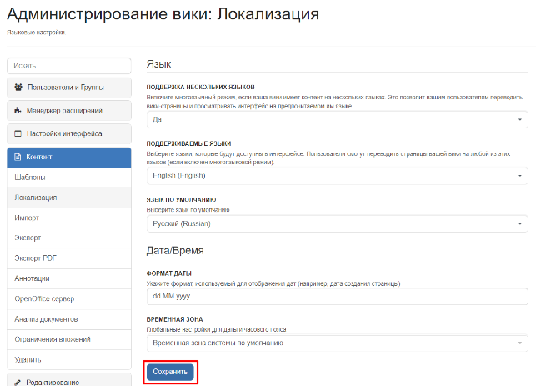This screenshot has height=386, width=536.
Task: Click the Язык section heading
Action: point(158,64)
